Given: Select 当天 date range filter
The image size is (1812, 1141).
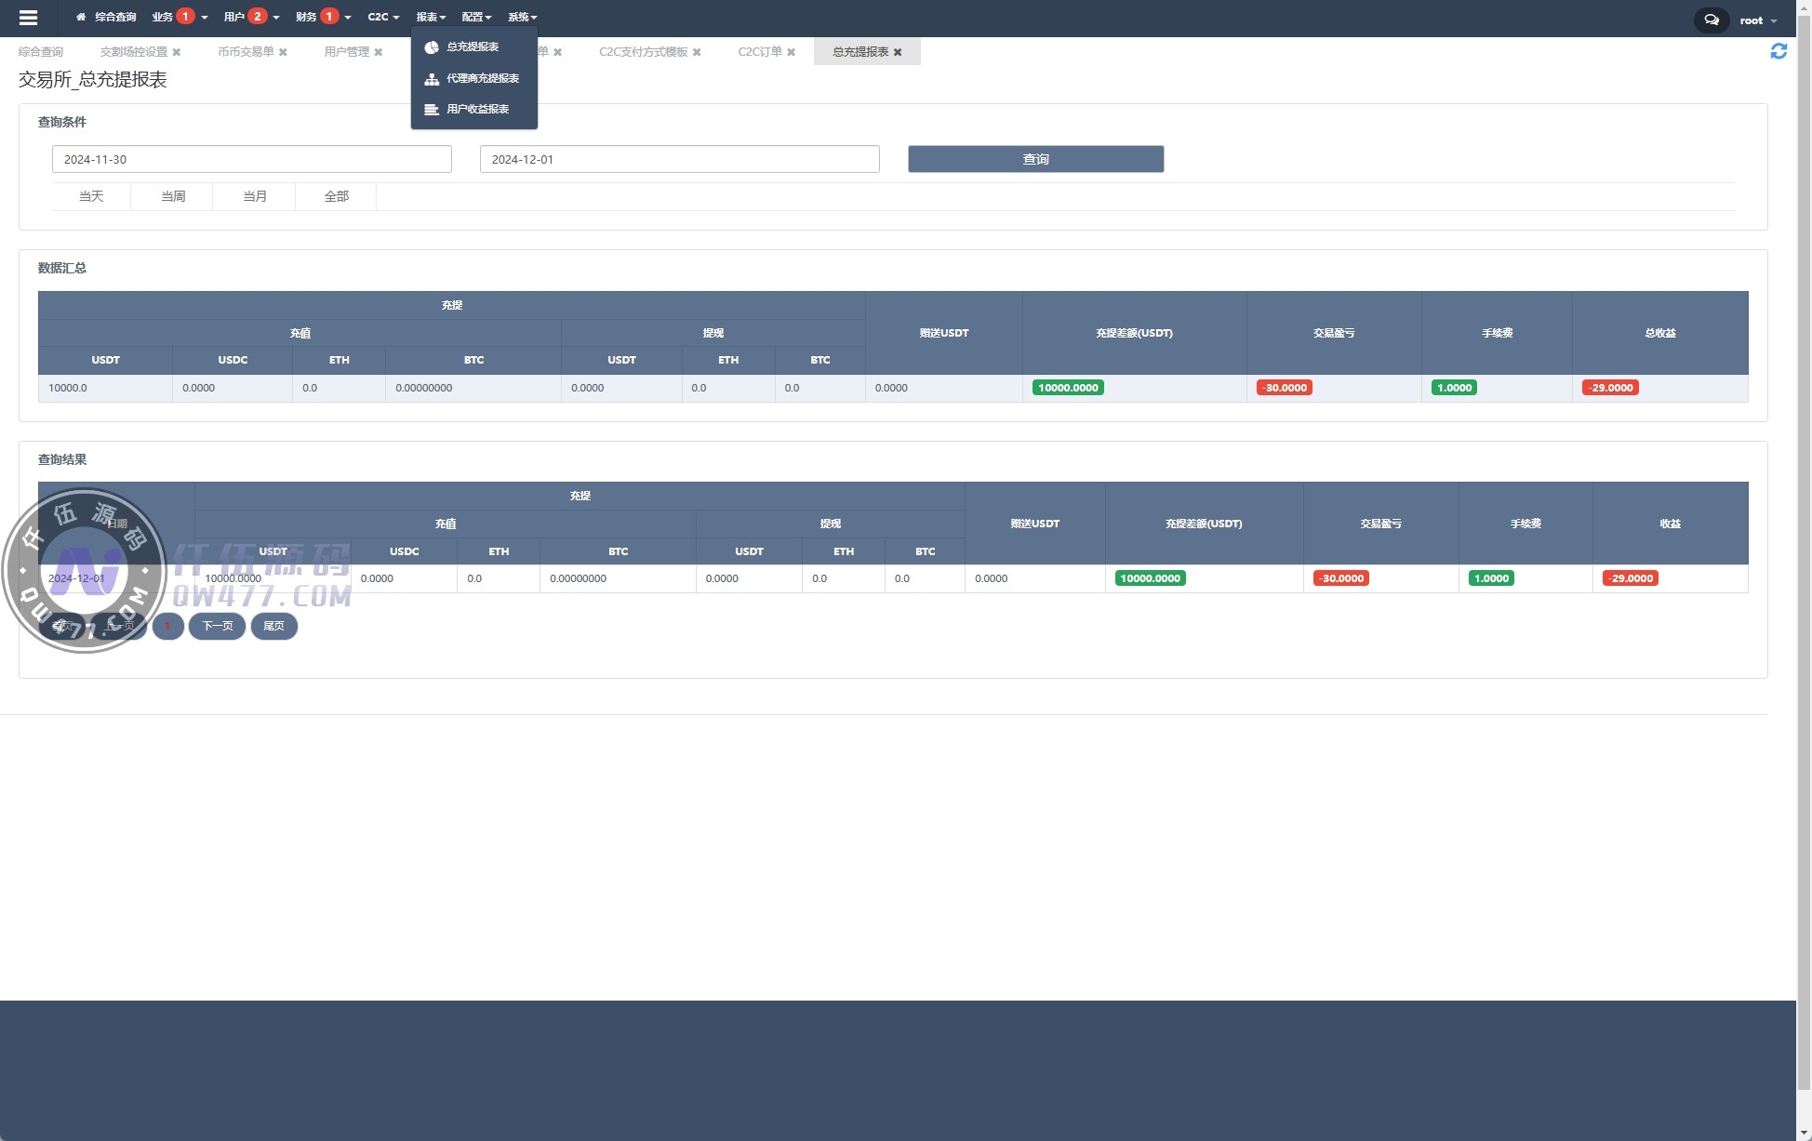Looking at the screenshot, I should [x=91, y=196].
